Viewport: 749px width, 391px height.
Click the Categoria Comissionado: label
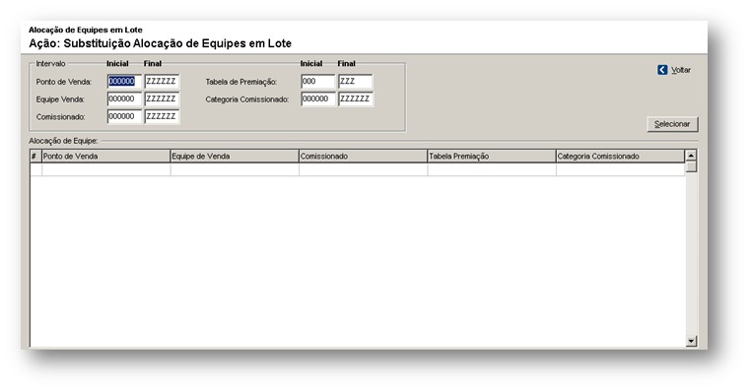click(247, 99)
